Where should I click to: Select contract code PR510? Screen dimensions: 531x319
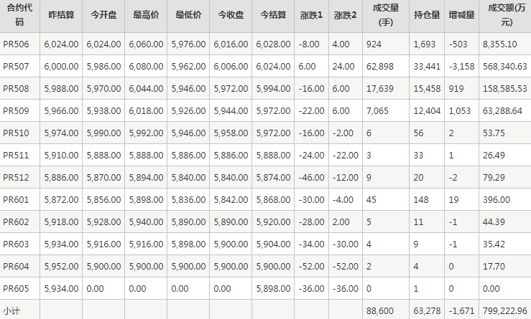coord(16,133)
